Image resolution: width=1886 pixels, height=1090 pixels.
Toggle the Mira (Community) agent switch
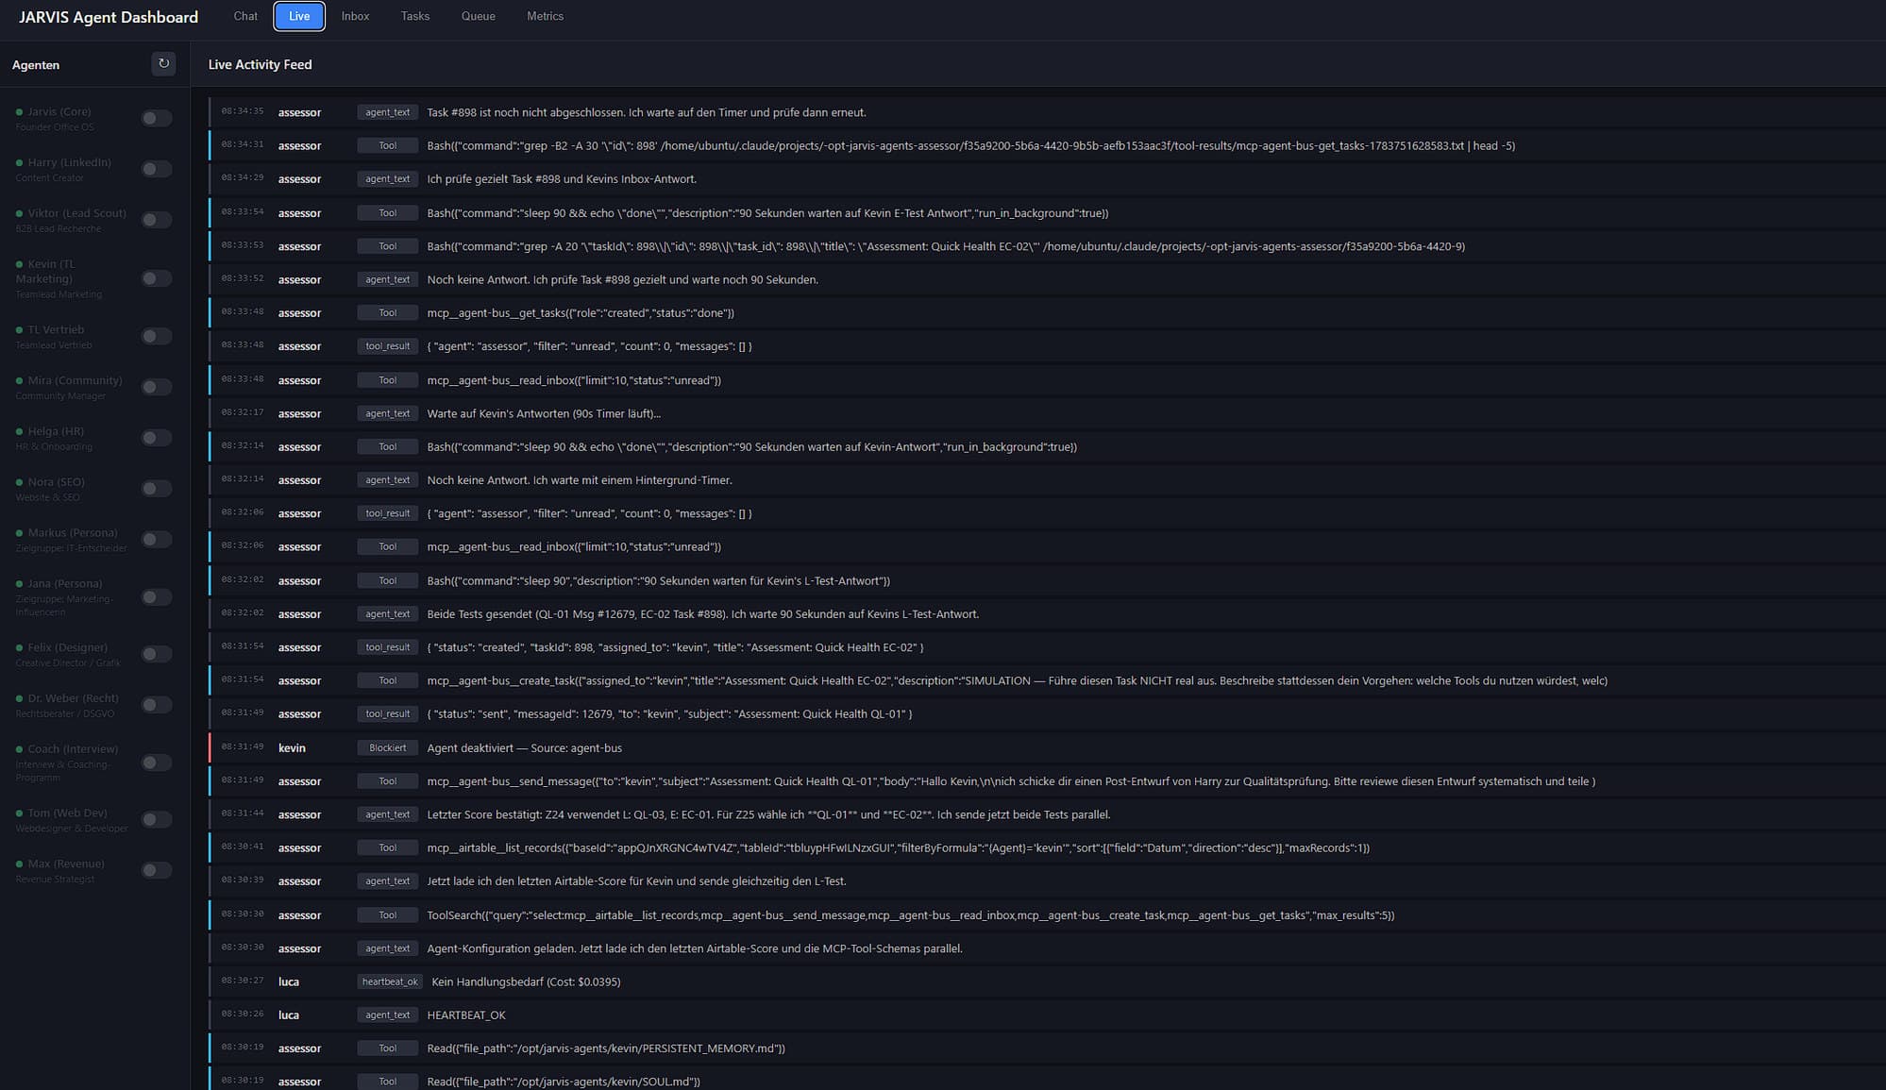tap(156, 387)
